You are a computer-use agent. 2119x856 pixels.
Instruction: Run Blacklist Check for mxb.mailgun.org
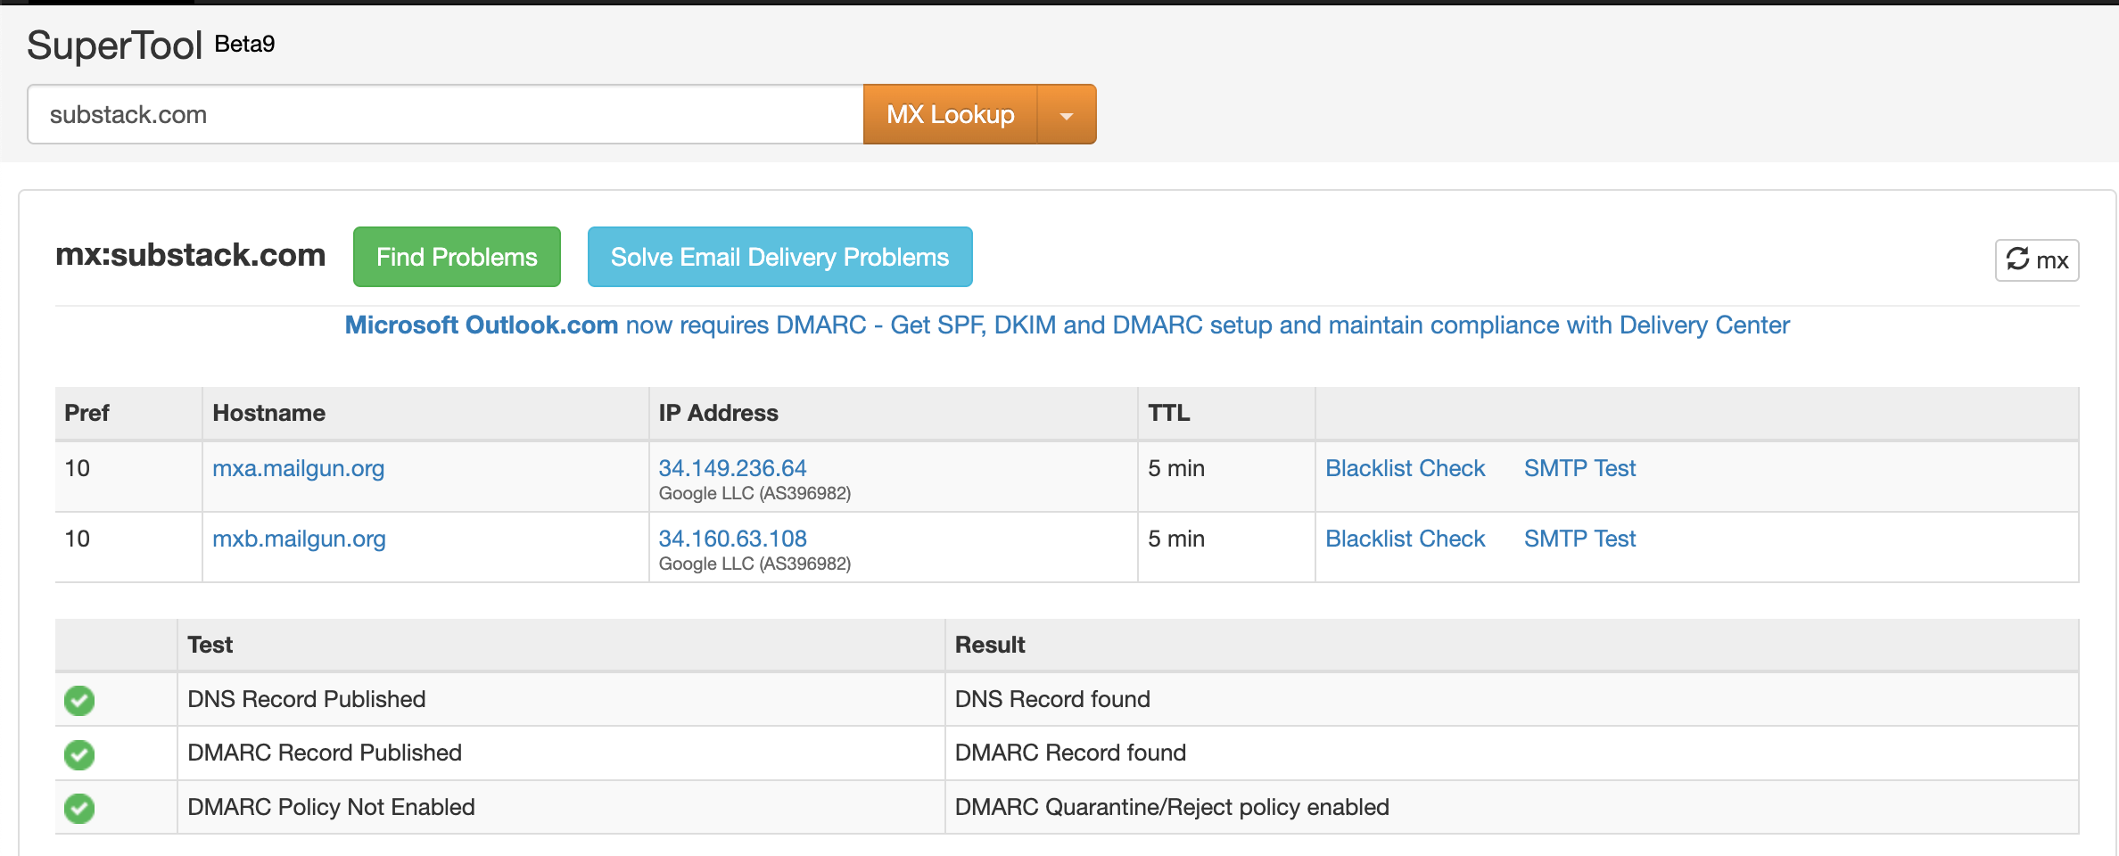pos(1405,539)
